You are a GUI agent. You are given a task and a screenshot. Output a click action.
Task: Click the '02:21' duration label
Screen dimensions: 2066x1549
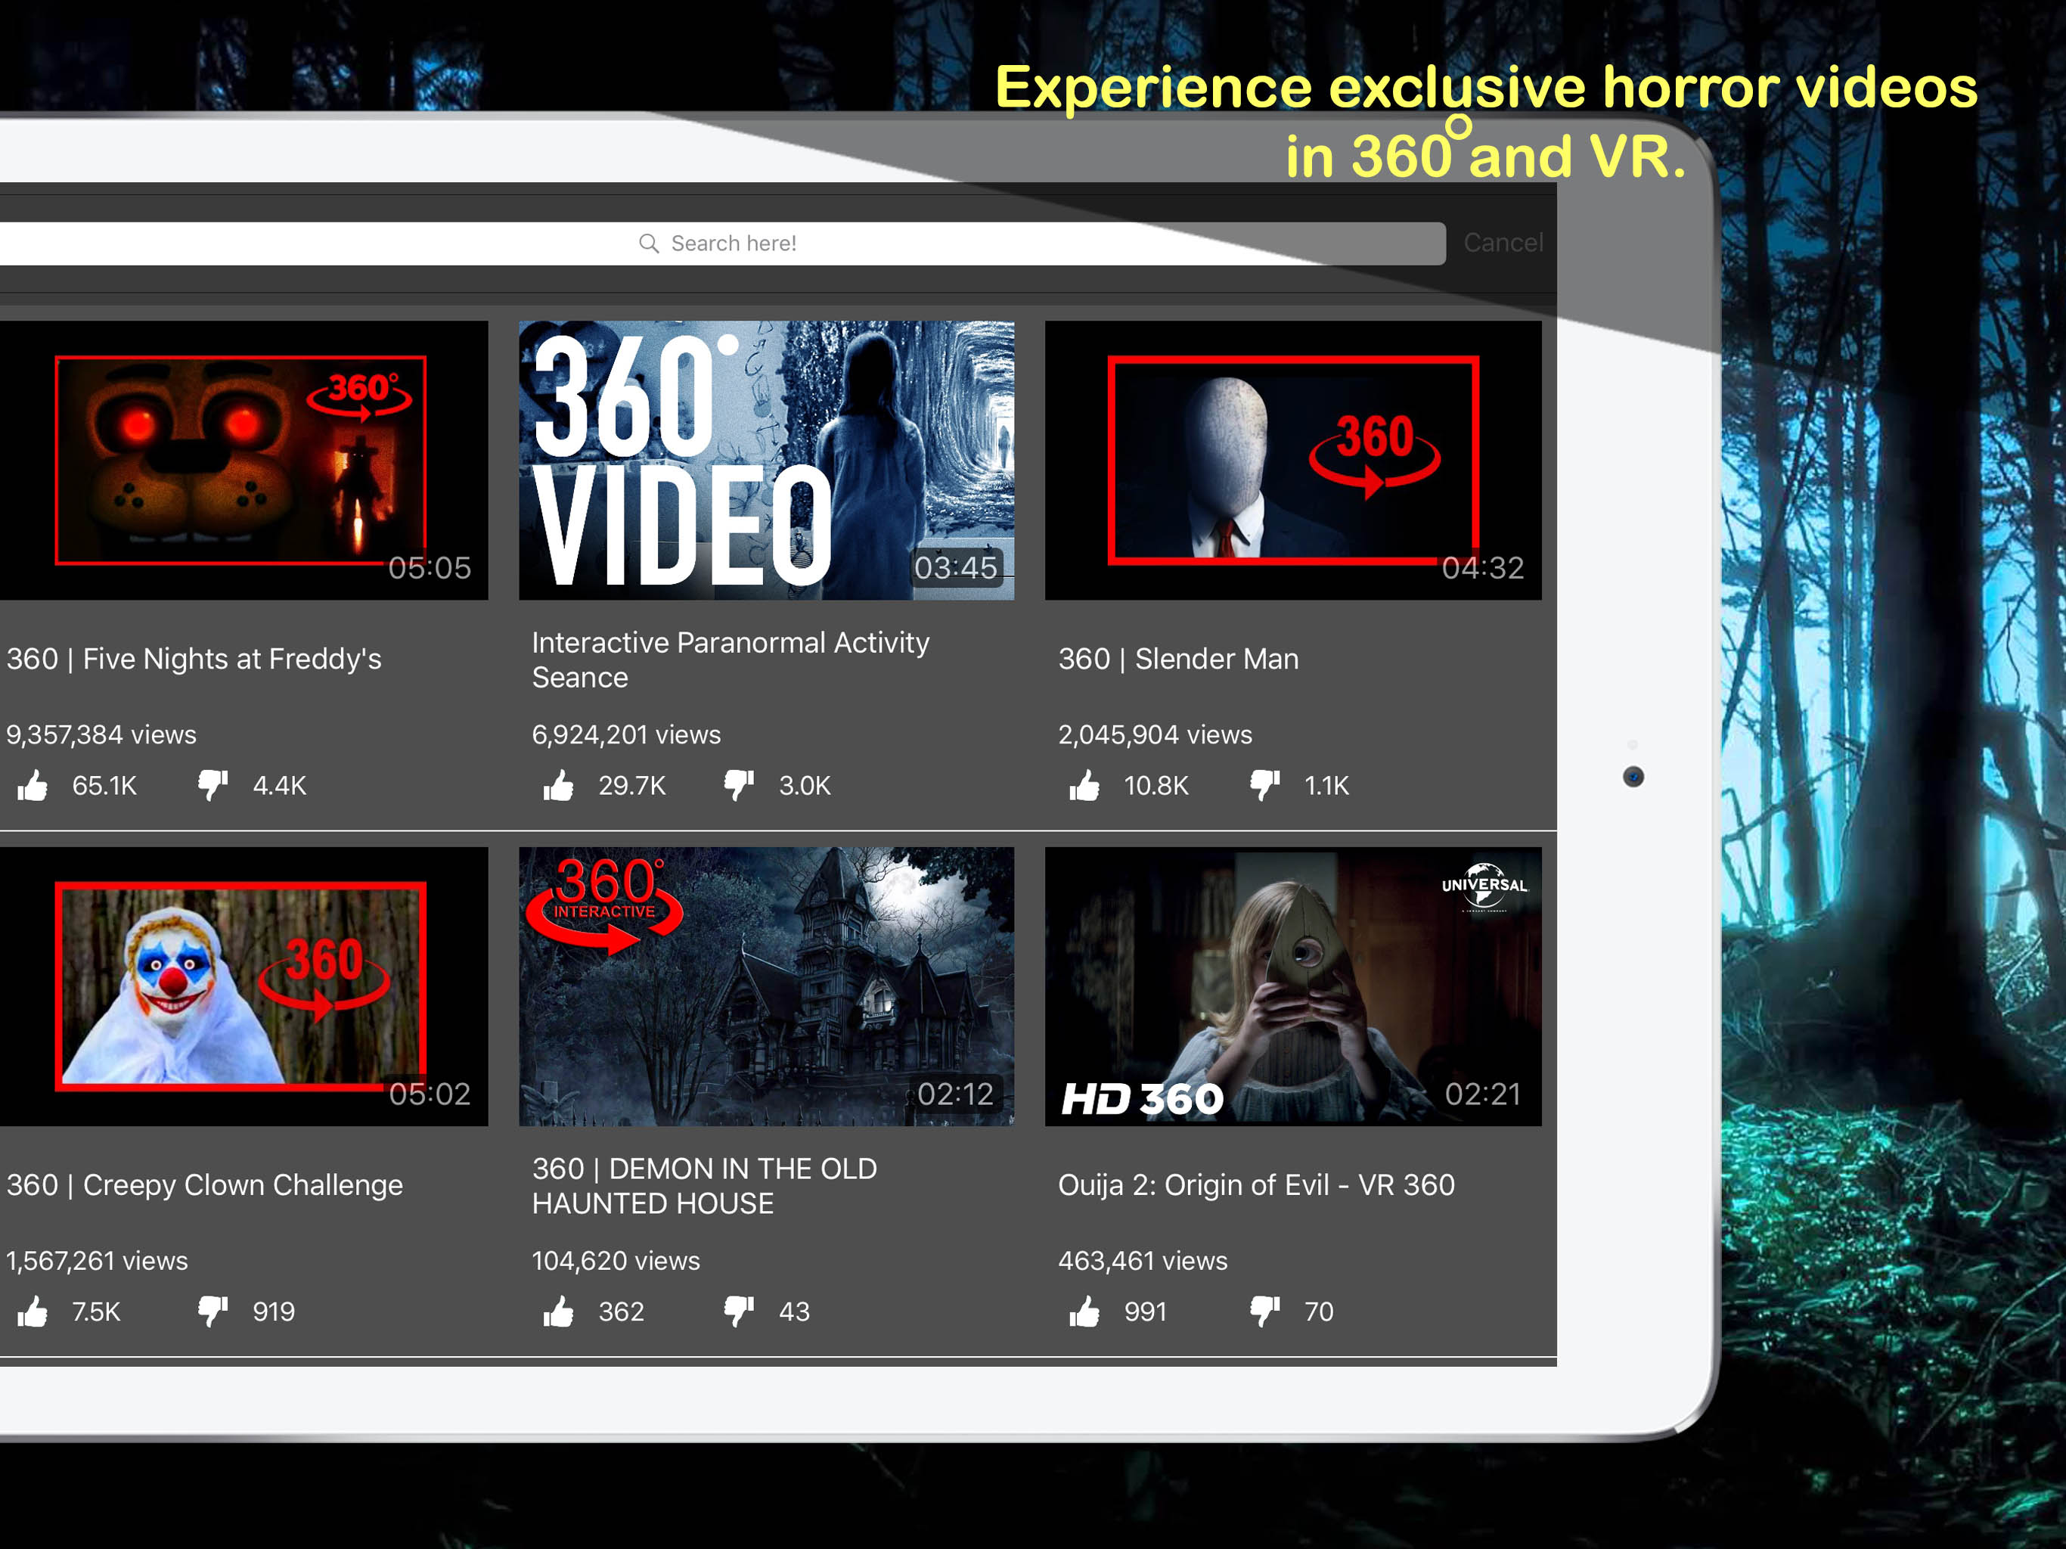click(x=1483, y=1094)
